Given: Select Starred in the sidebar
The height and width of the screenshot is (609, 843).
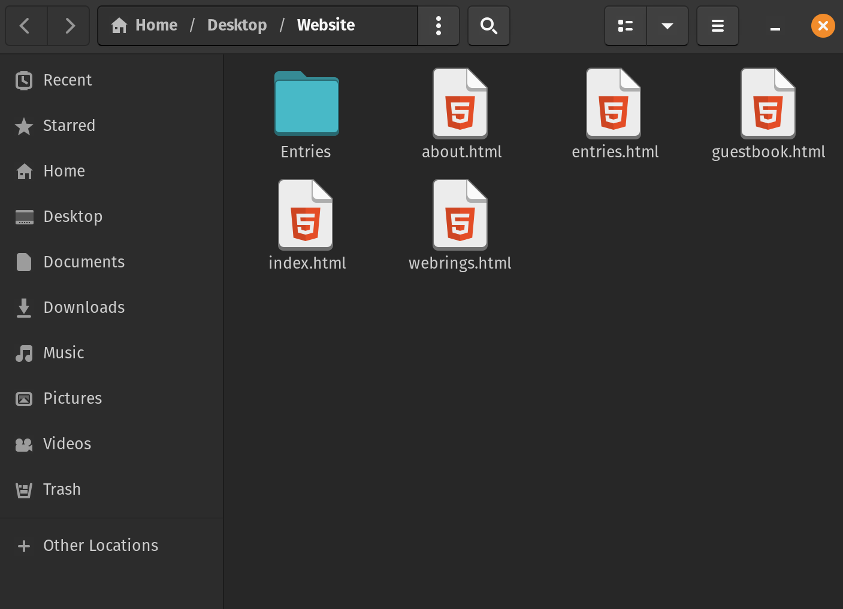Looking at the screenshot, I should [69, 126].
